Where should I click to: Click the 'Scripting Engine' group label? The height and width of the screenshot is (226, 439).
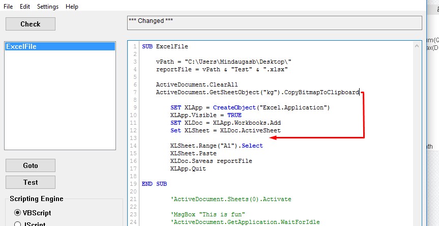[37, 199]
